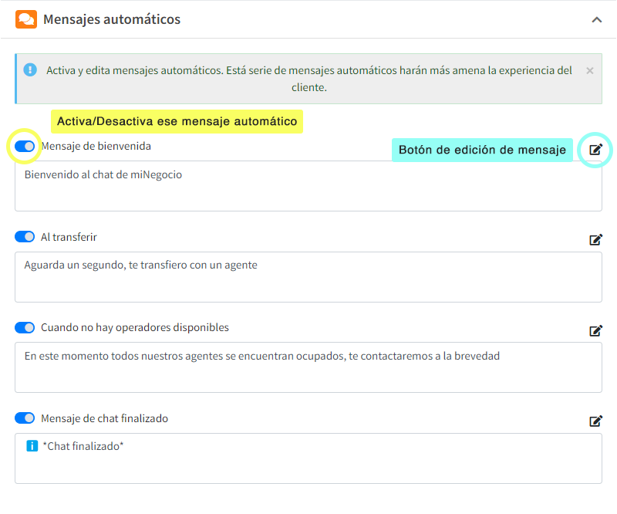Click the cyan Botón de edición annotation
This screenshot has height=514, width=617.
click(x=482, y=150)
